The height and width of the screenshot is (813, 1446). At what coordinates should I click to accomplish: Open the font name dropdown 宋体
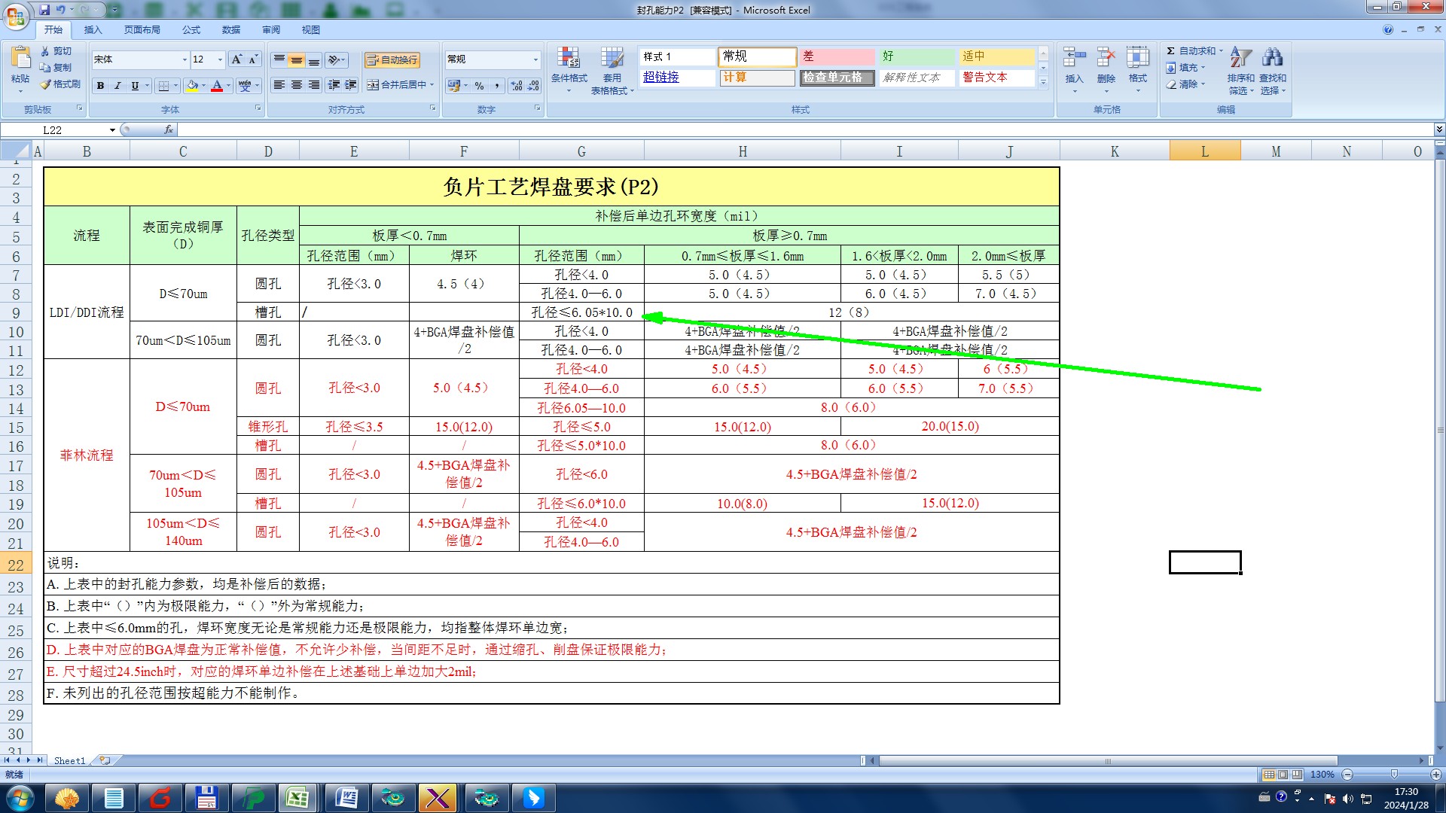coord(185,59)
